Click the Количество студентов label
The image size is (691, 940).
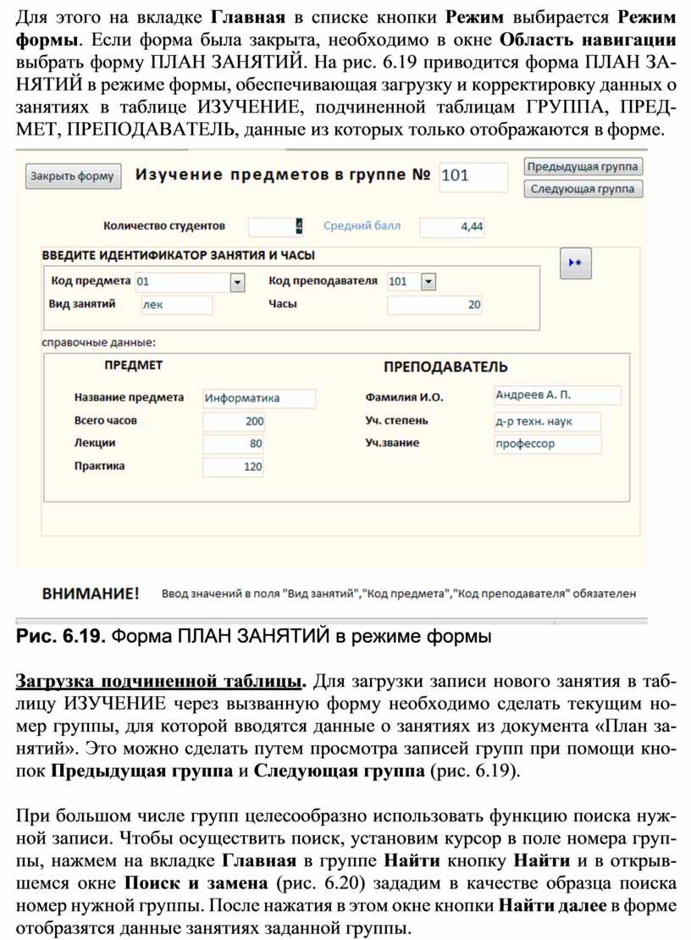point(164,226)
